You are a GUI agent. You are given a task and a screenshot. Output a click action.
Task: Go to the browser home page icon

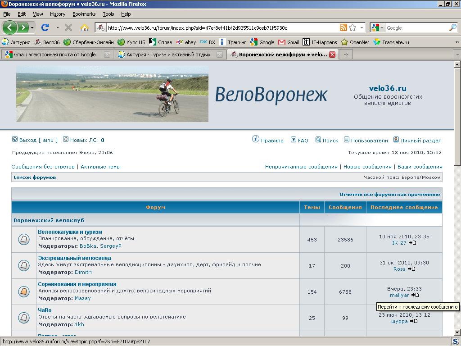coord(84,27)
